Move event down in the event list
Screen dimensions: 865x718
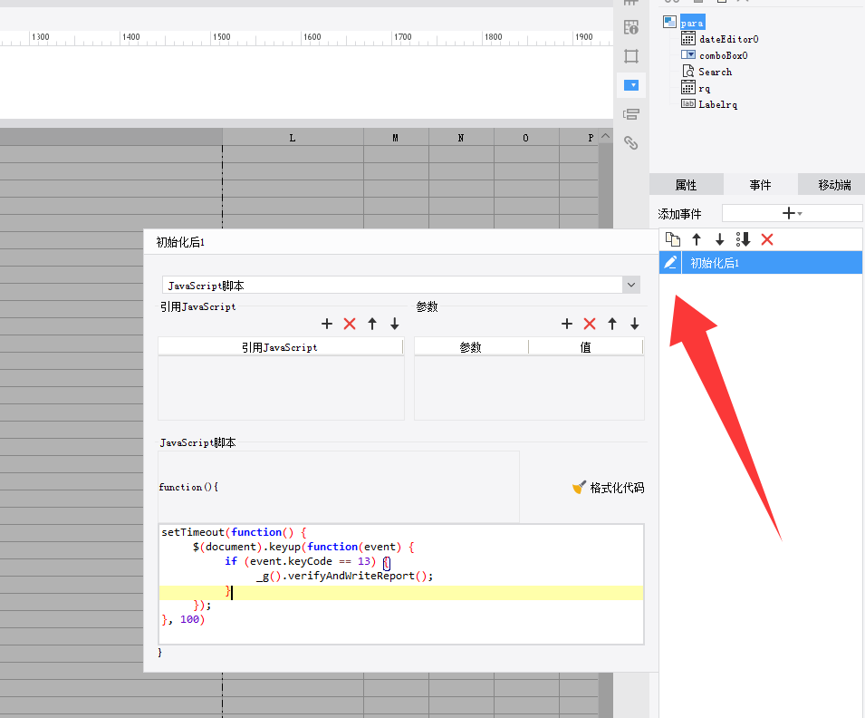(719, 239)
